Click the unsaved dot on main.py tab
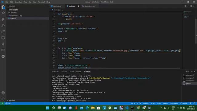The height and width of the screenshot is (111, 197). [x=78, y=6]
